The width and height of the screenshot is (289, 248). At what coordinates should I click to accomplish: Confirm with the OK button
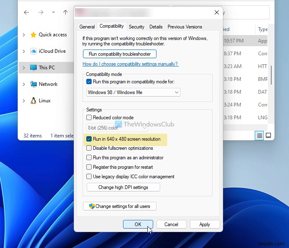pyautogui.click(x=138, y=224)
